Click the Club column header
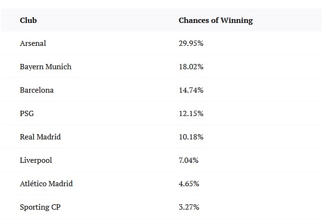Image resolution: width=322 pixels, height=223 pixels. [28, 21]
